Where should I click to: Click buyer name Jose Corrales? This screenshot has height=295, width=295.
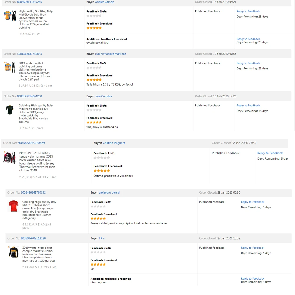pos(103,96)
